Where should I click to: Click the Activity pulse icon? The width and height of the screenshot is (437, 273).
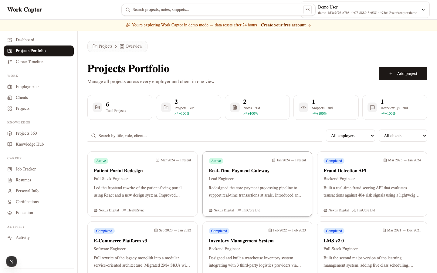[10, 238]
